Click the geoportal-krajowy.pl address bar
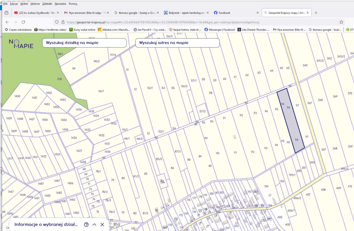The width and height of the screenshot is (354, 231). pyautogui.click(x=199, y=22)
